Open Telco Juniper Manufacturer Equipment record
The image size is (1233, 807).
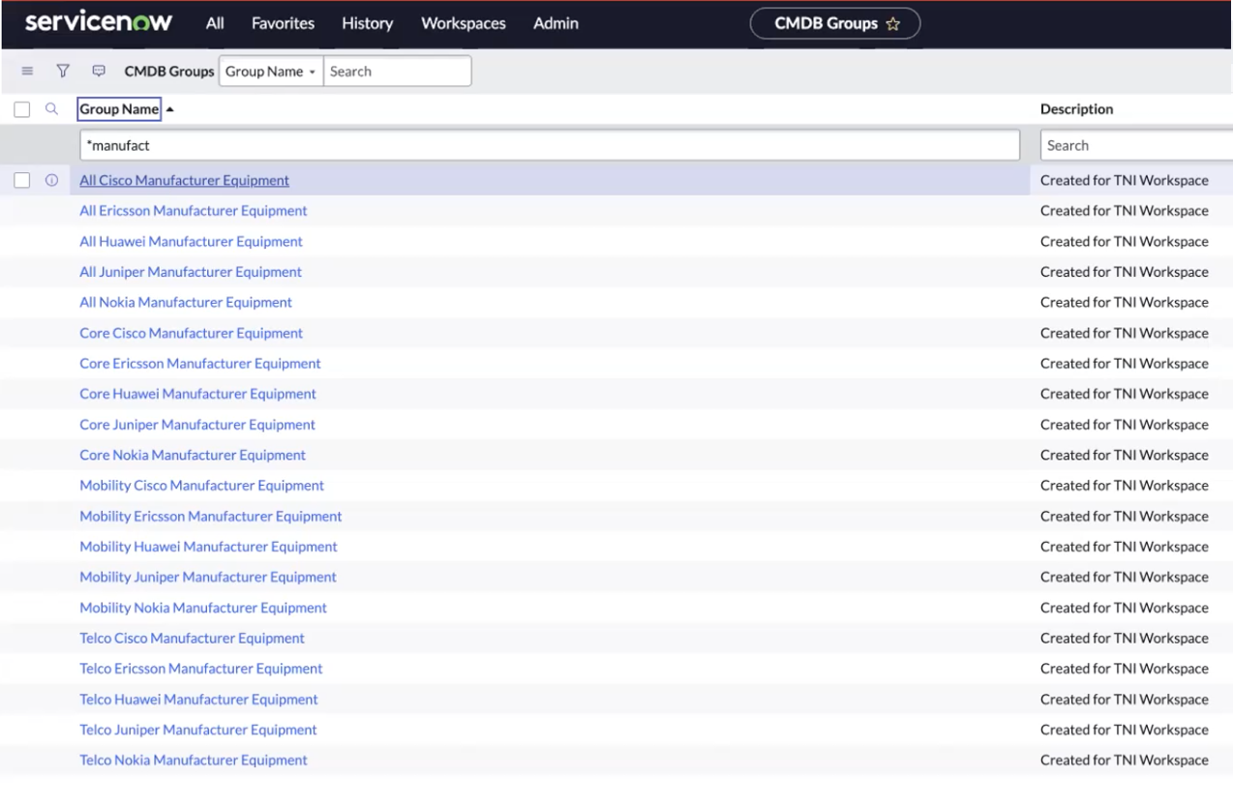pos(198,730)
